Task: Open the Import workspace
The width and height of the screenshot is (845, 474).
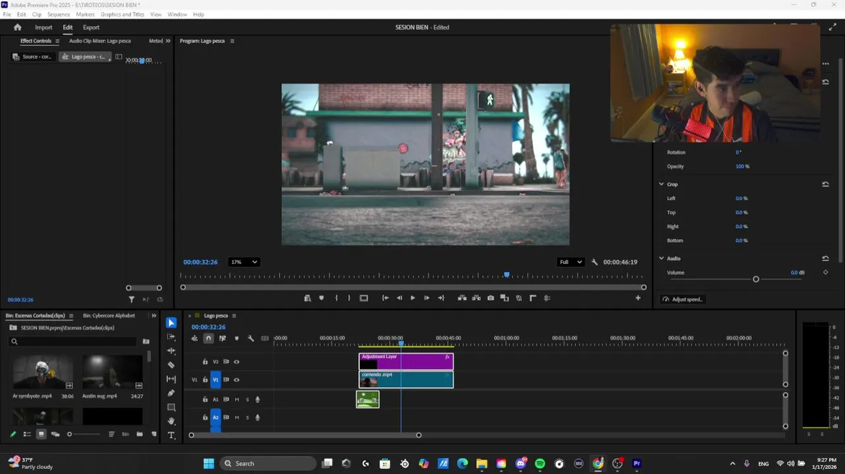Action: coord(43,28)
